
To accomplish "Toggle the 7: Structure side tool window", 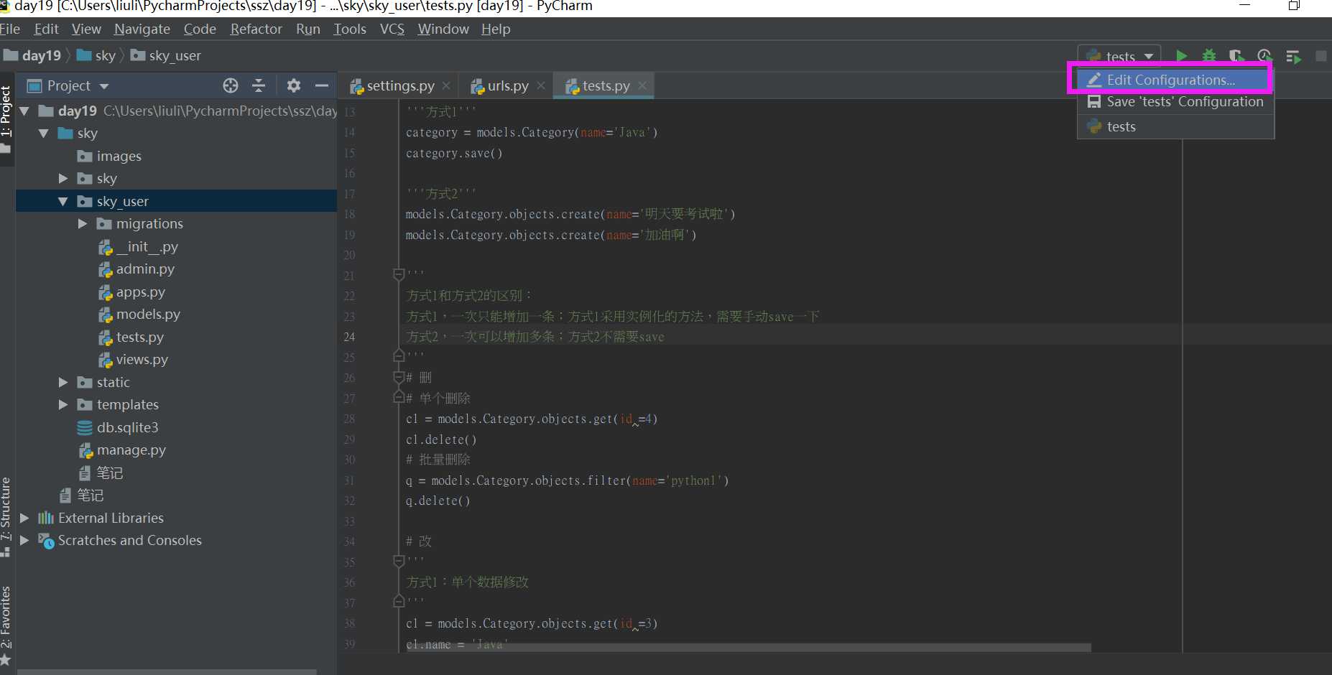I will 6,517.
